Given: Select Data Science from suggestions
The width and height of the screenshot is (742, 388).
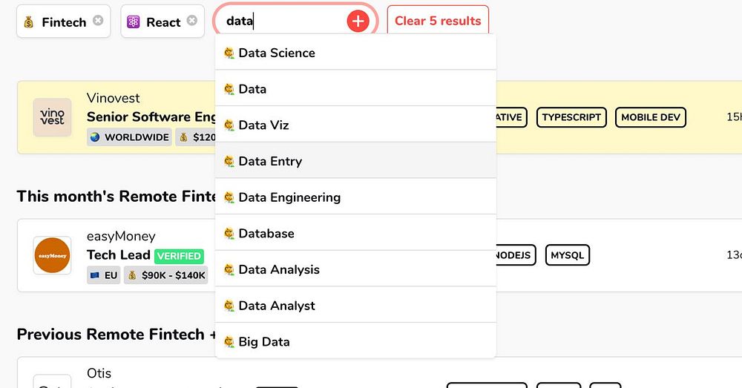Looking at the screenshot, I should pyautogui.click(x=277, y=53).
